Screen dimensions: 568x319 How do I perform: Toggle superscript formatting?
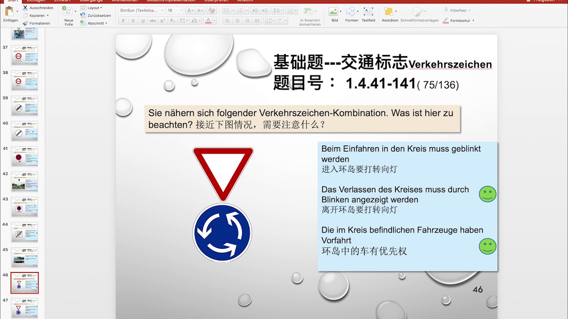(x=163, y=20)
